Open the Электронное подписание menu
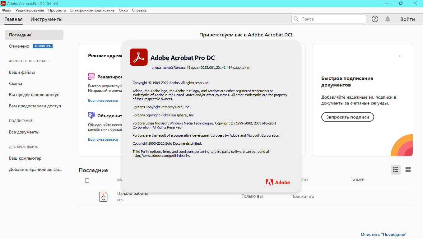The height and width of the screenshot is (239, 423). [x=92, y=10]
